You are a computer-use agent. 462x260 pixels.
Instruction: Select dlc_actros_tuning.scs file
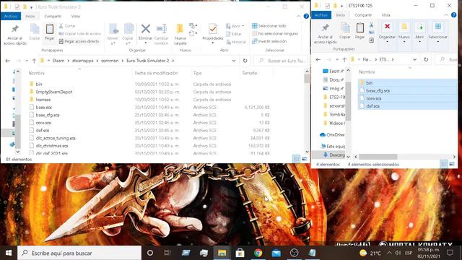coord(56,138)
